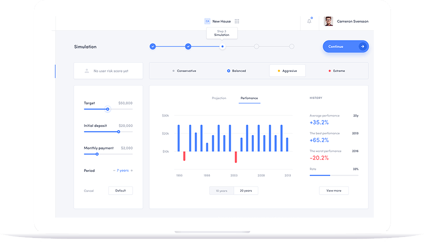Image resolution: width=424 pixels, height=242 pixels.
Task: Click the second completed step checkmark
Action: point(188,46)
